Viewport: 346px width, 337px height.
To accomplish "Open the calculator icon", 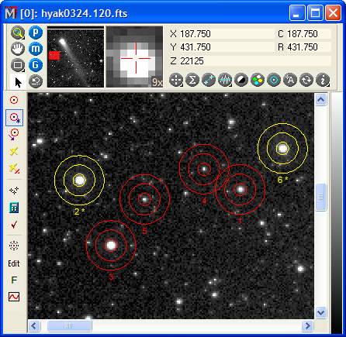I will pos(14,208).
